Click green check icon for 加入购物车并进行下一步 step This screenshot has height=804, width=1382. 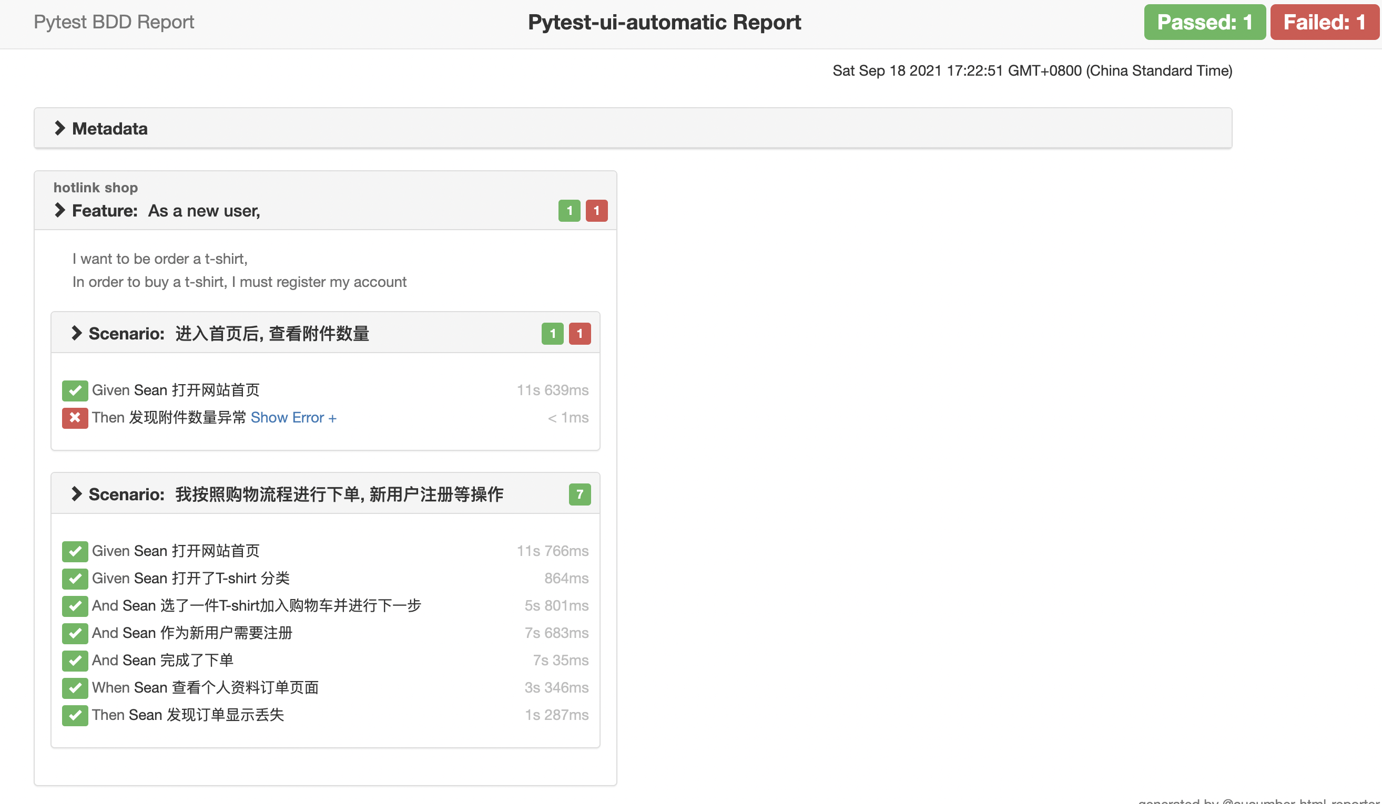click(75, 606)
